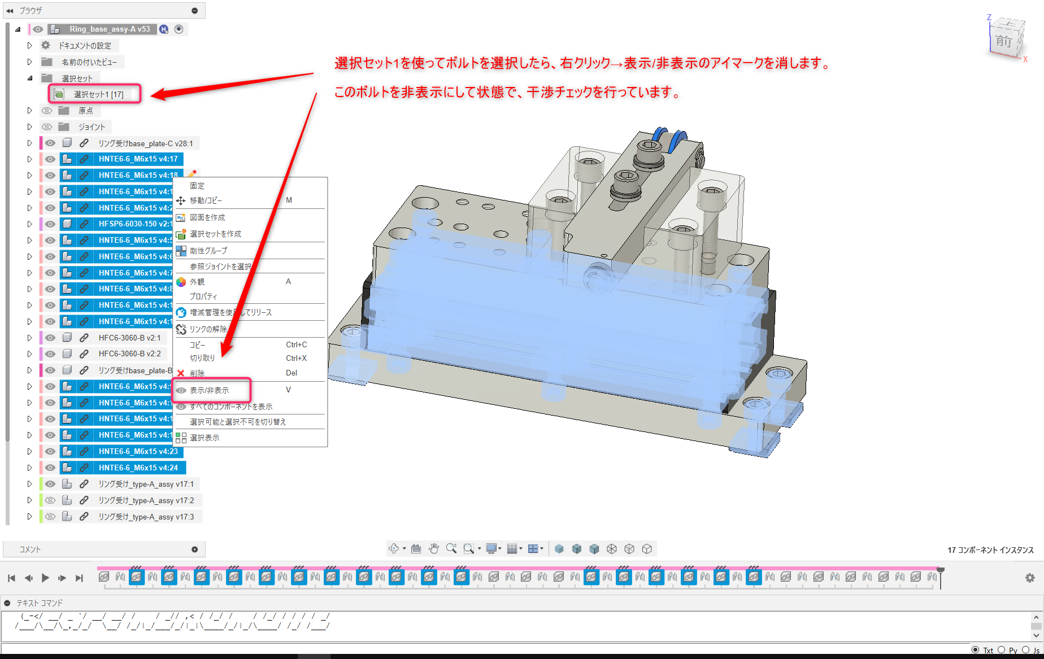Viewport: 1044px width, 659px height.
Task: Click the timeline end marker
Action: (x=941, y=577)
